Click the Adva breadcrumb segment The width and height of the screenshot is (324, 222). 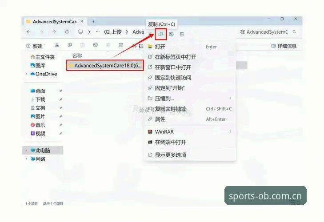[138, 32]
